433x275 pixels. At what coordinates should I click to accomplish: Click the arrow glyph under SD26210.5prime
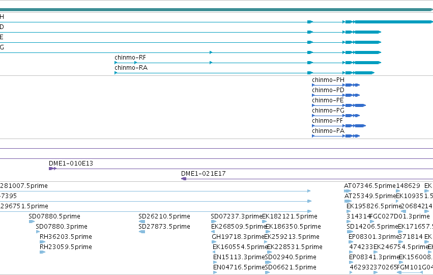pyautogui.click(x=141, y=222)
